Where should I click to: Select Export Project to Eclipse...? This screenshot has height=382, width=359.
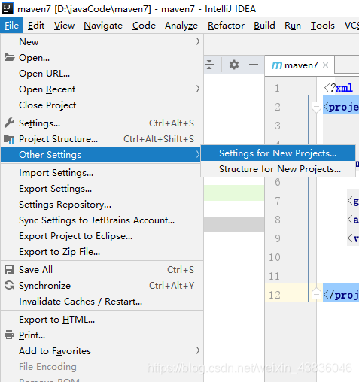coord(102,236)
